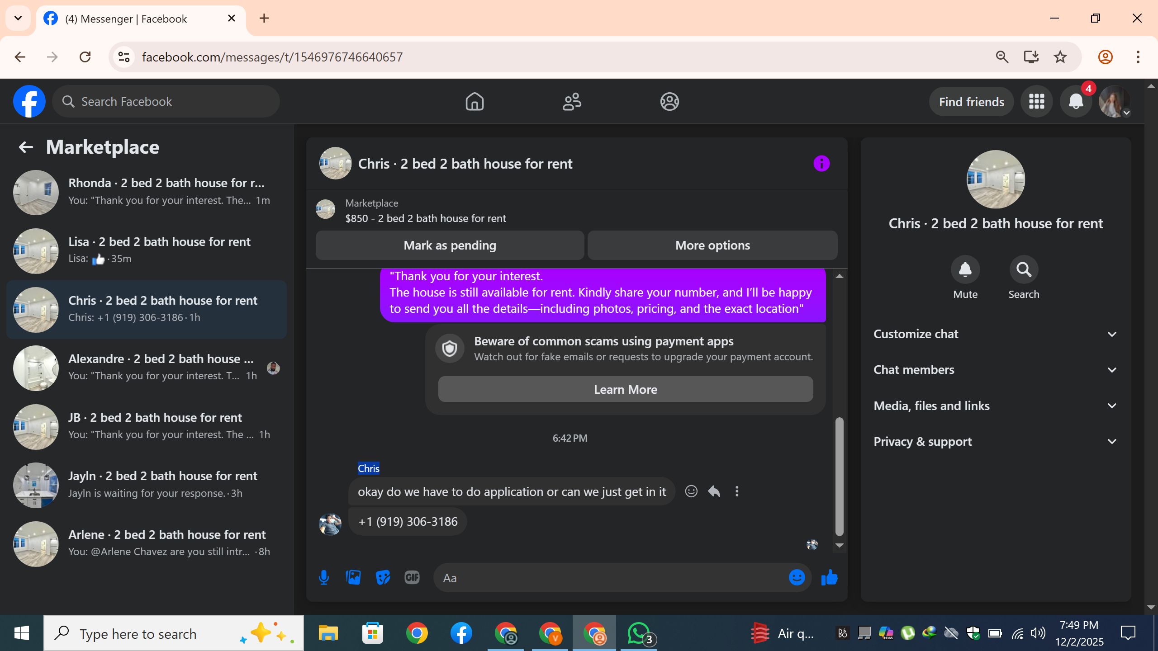Send a thumbs up like
1158x651 pixels.
(829, 577)
